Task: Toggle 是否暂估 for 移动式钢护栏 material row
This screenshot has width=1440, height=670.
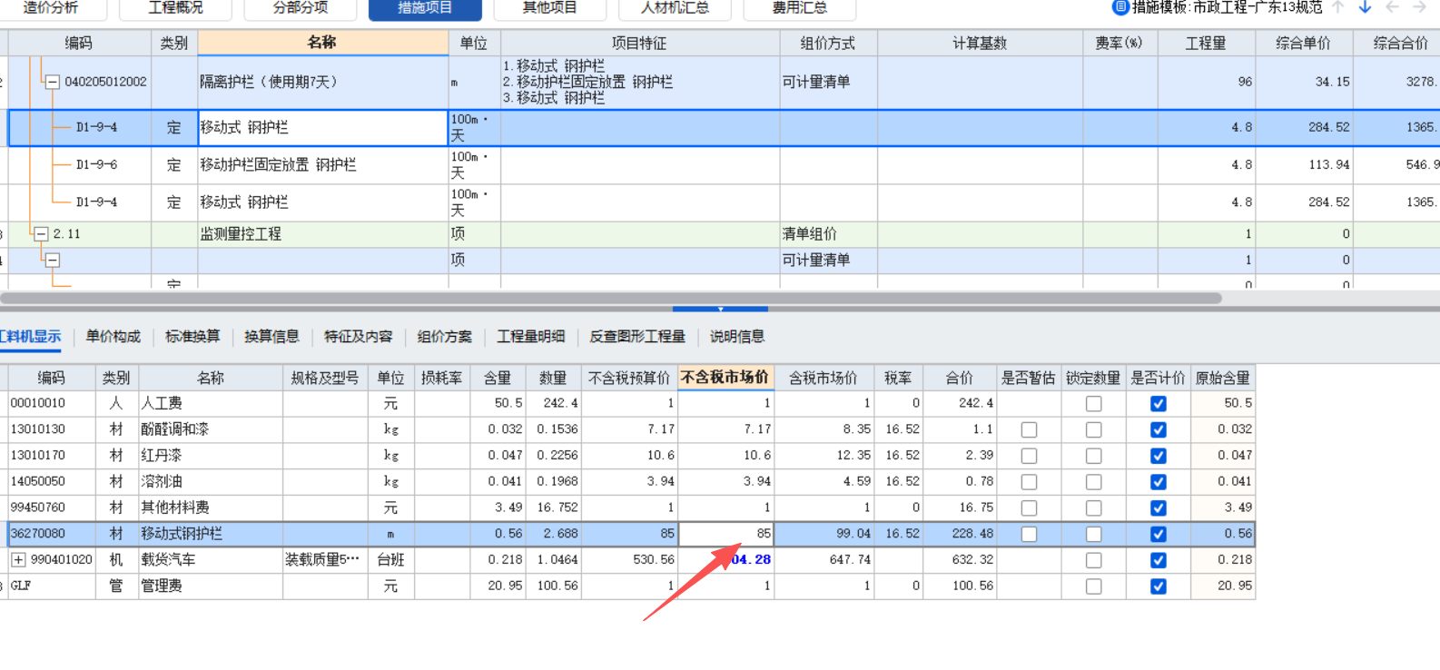Action: click(1029, 535)
